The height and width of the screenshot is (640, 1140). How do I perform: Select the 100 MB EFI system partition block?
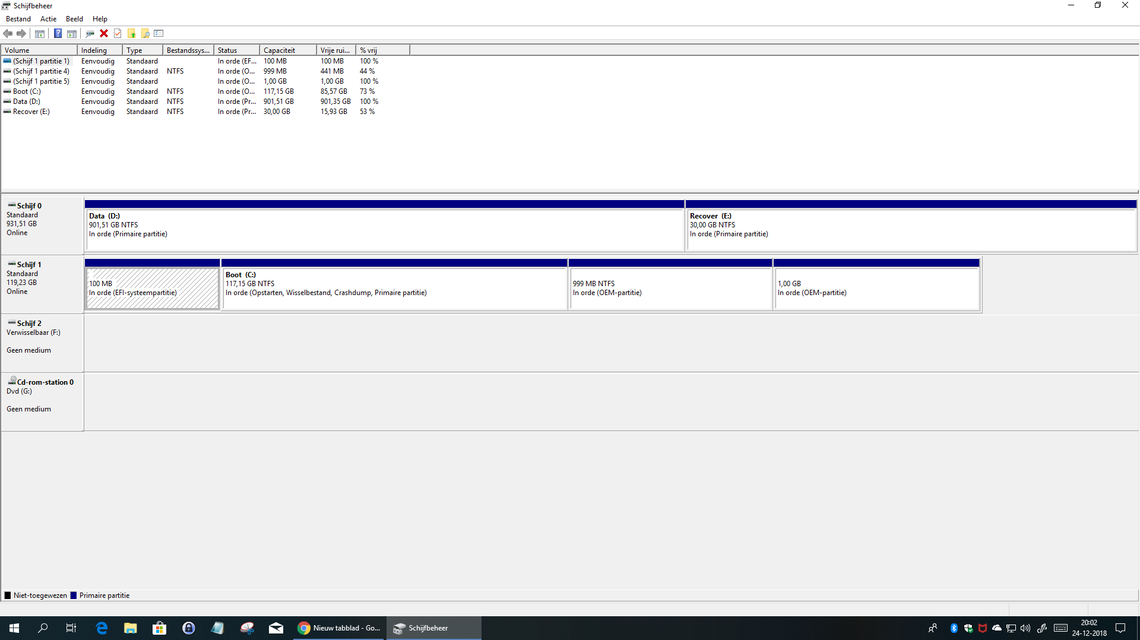point(152,288)
